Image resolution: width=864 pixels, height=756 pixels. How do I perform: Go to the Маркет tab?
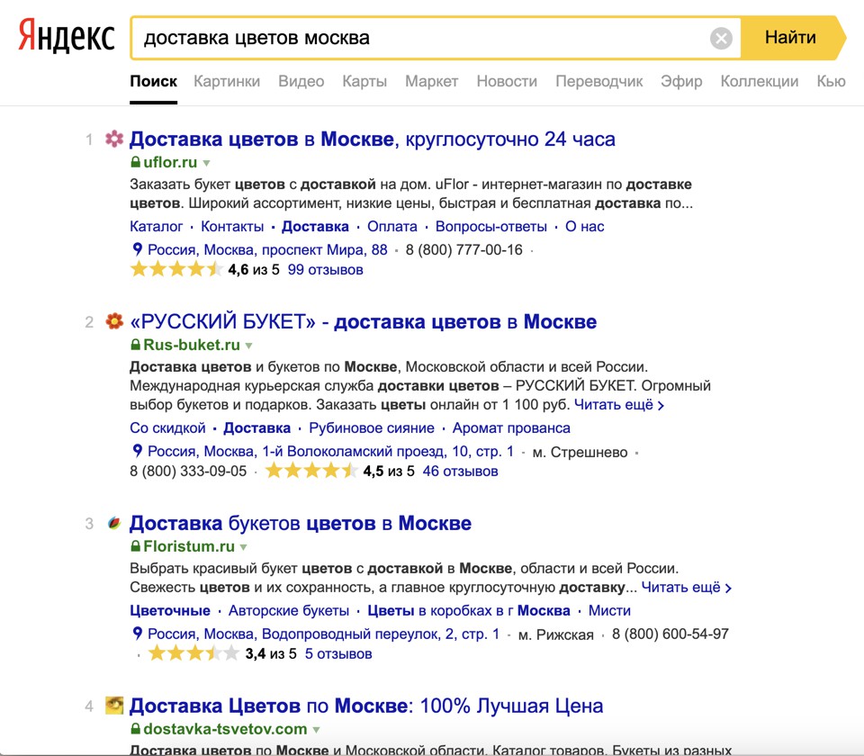[431, 81]
